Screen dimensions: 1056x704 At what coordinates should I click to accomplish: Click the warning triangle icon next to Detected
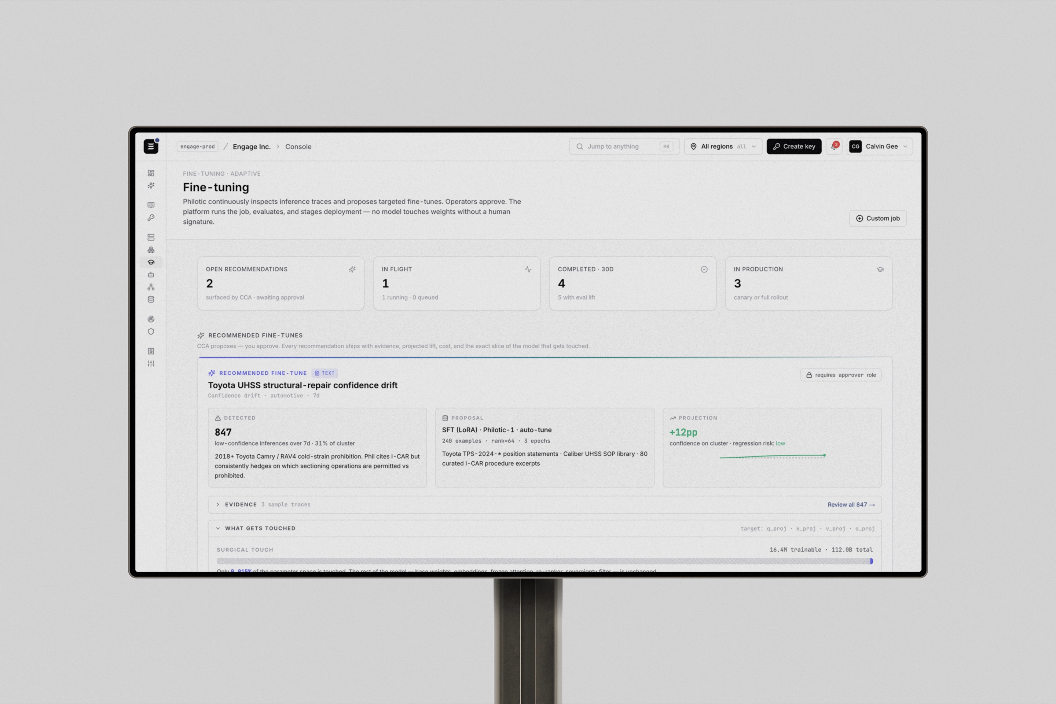tap(218, 418)
